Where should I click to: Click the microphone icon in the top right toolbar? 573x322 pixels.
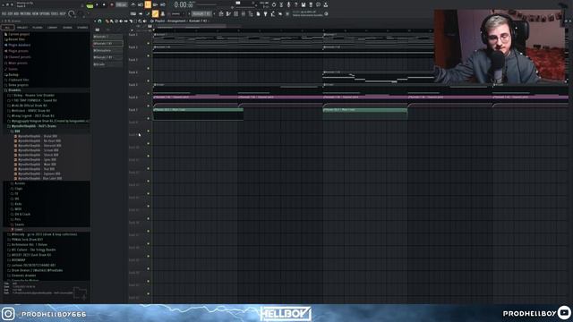click(x=288, y=4)
